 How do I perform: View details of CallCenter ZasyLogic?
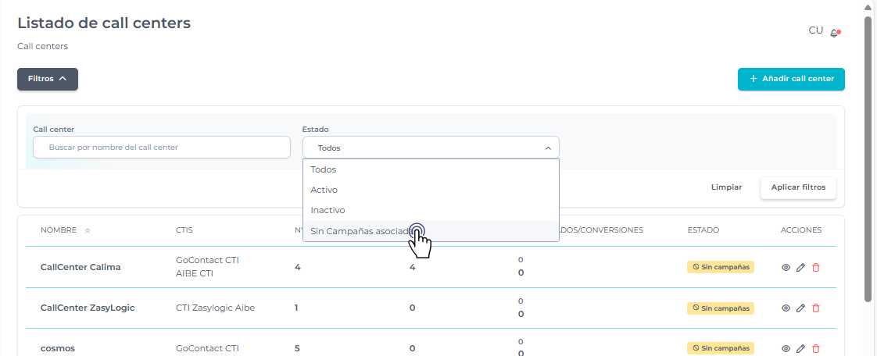click(x=786, y=308)
